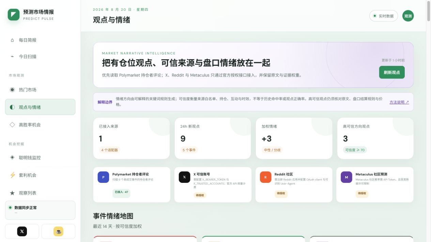Click the Reddit 社区 card title

[283, 174]
